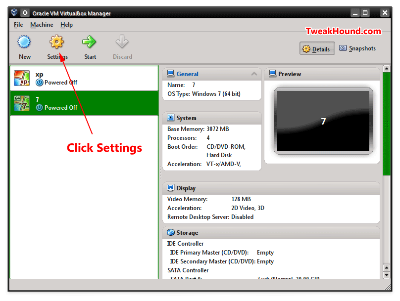Viewport: 400px width, 301px height.
Task: Close the VirtualBox Manager window
Action: (385, 13)
